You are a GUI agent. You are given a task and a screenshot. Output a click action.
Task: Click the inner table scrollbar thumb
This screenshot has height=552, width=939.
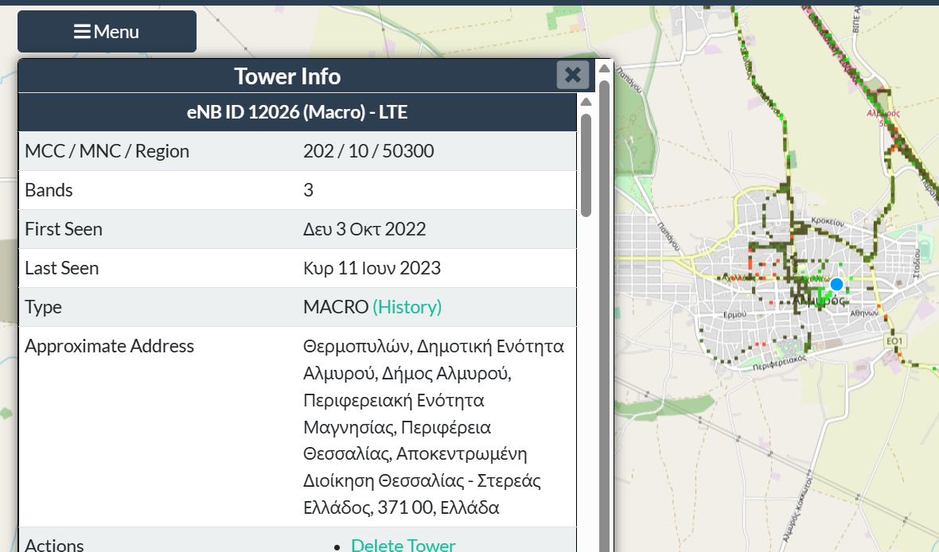click(586, 164)
